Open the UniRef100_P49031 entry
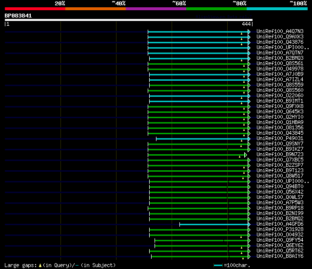The height and width of the screenshot is (269, 312). tap(279, 138)
